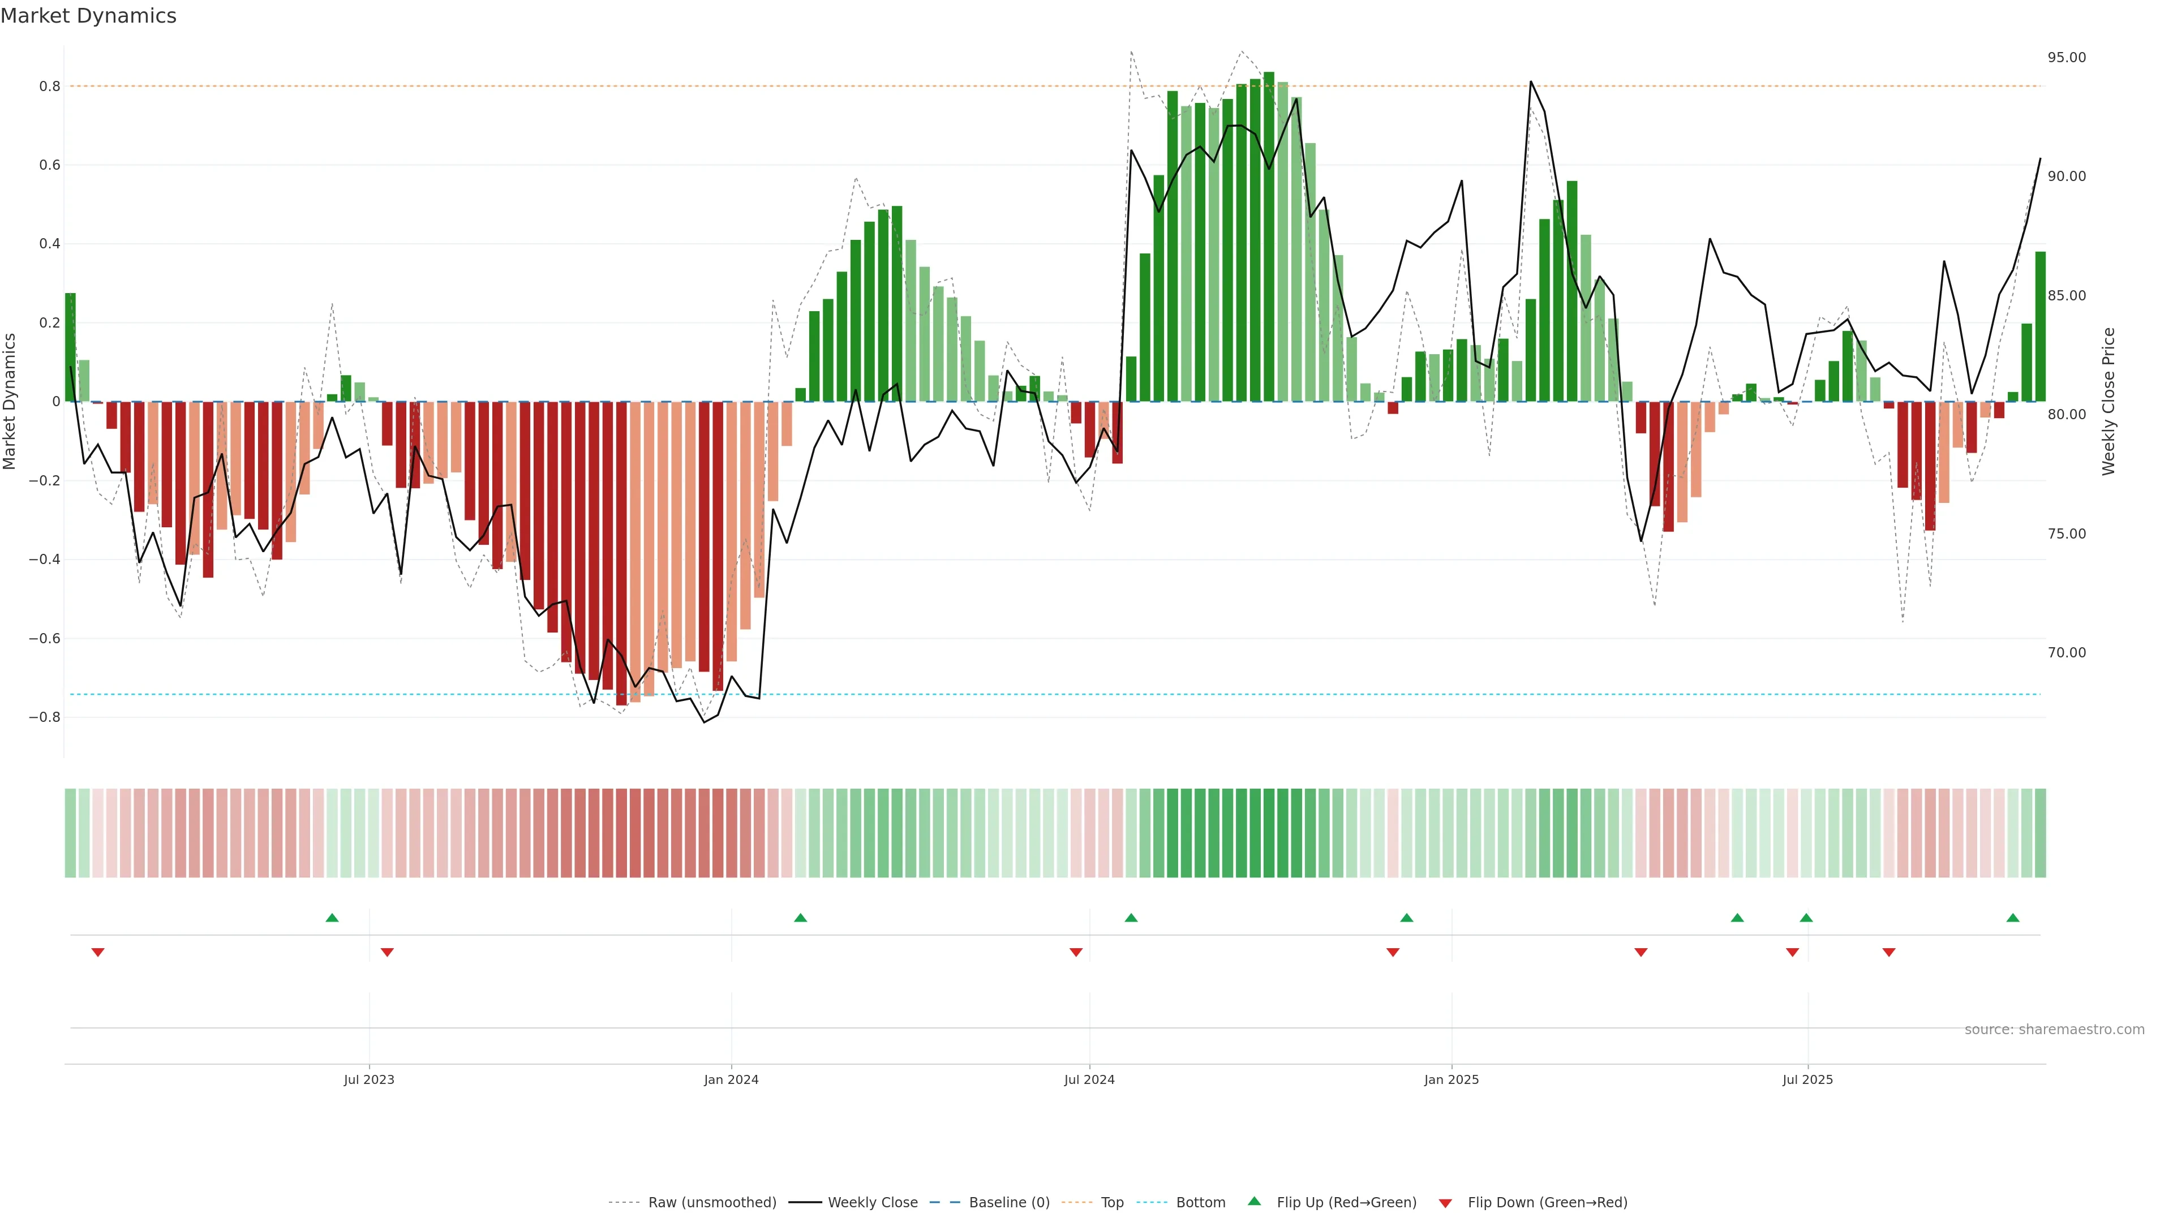This screenshot has height=1222, width=2173.
Task: Click first green flip-up triangle before Jul 2023
Action: pyautogui.click(x=332, y=918)
